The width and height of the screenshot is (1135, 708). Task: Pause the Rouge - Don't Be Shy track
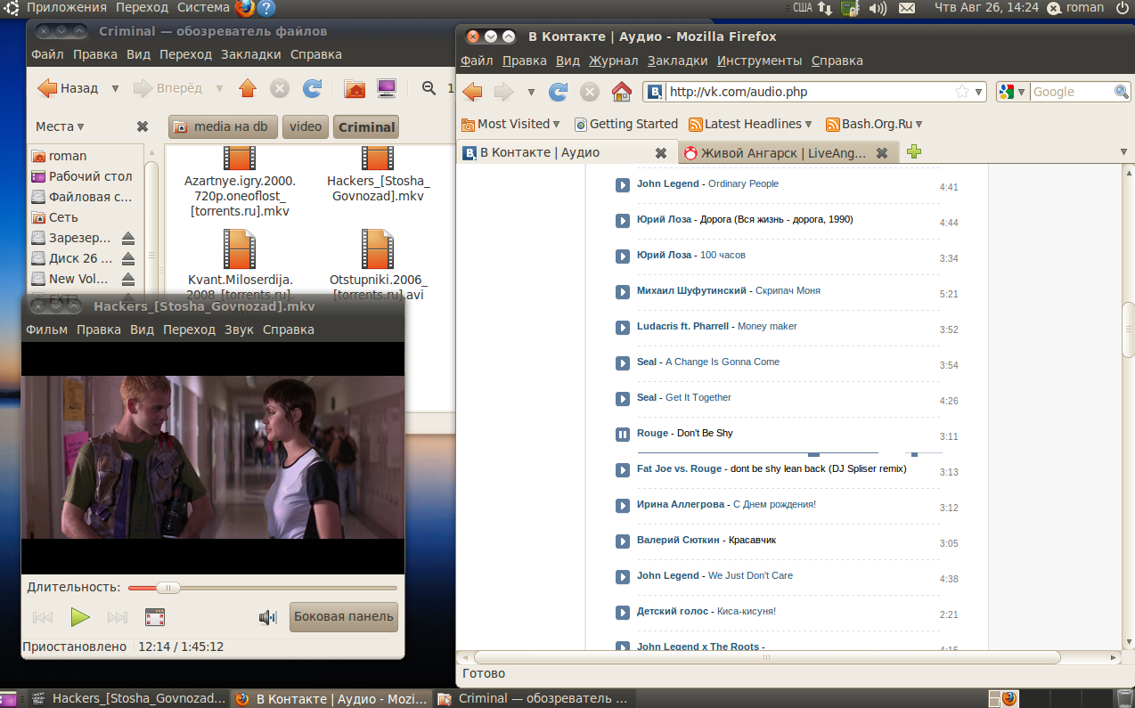(623, 434)
